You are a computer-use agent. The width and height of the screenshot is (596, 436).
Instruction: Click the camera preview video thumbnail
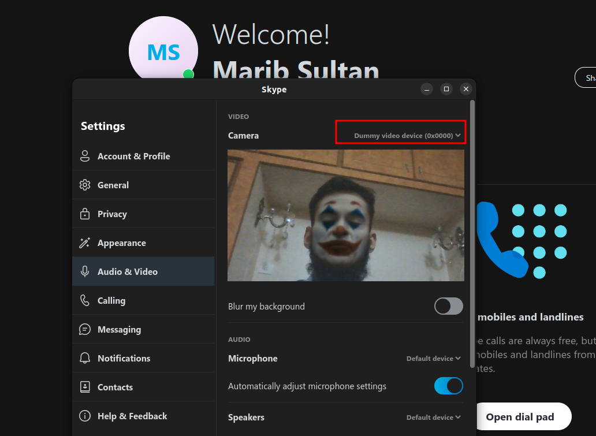pos(345,215)
